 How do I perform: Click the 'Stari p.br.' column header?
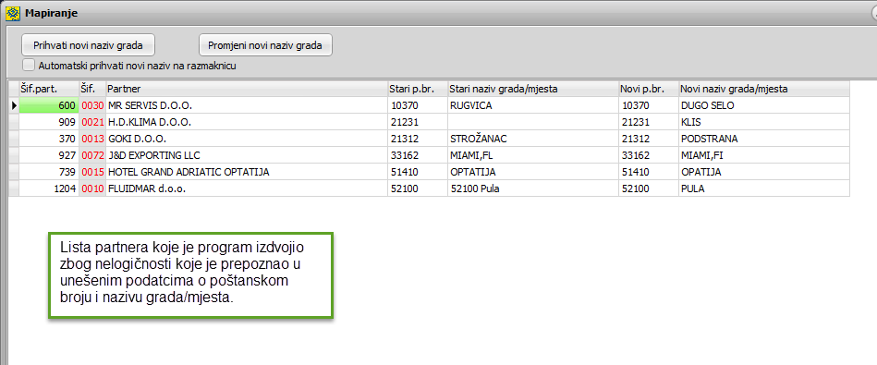tap(418, 89)
